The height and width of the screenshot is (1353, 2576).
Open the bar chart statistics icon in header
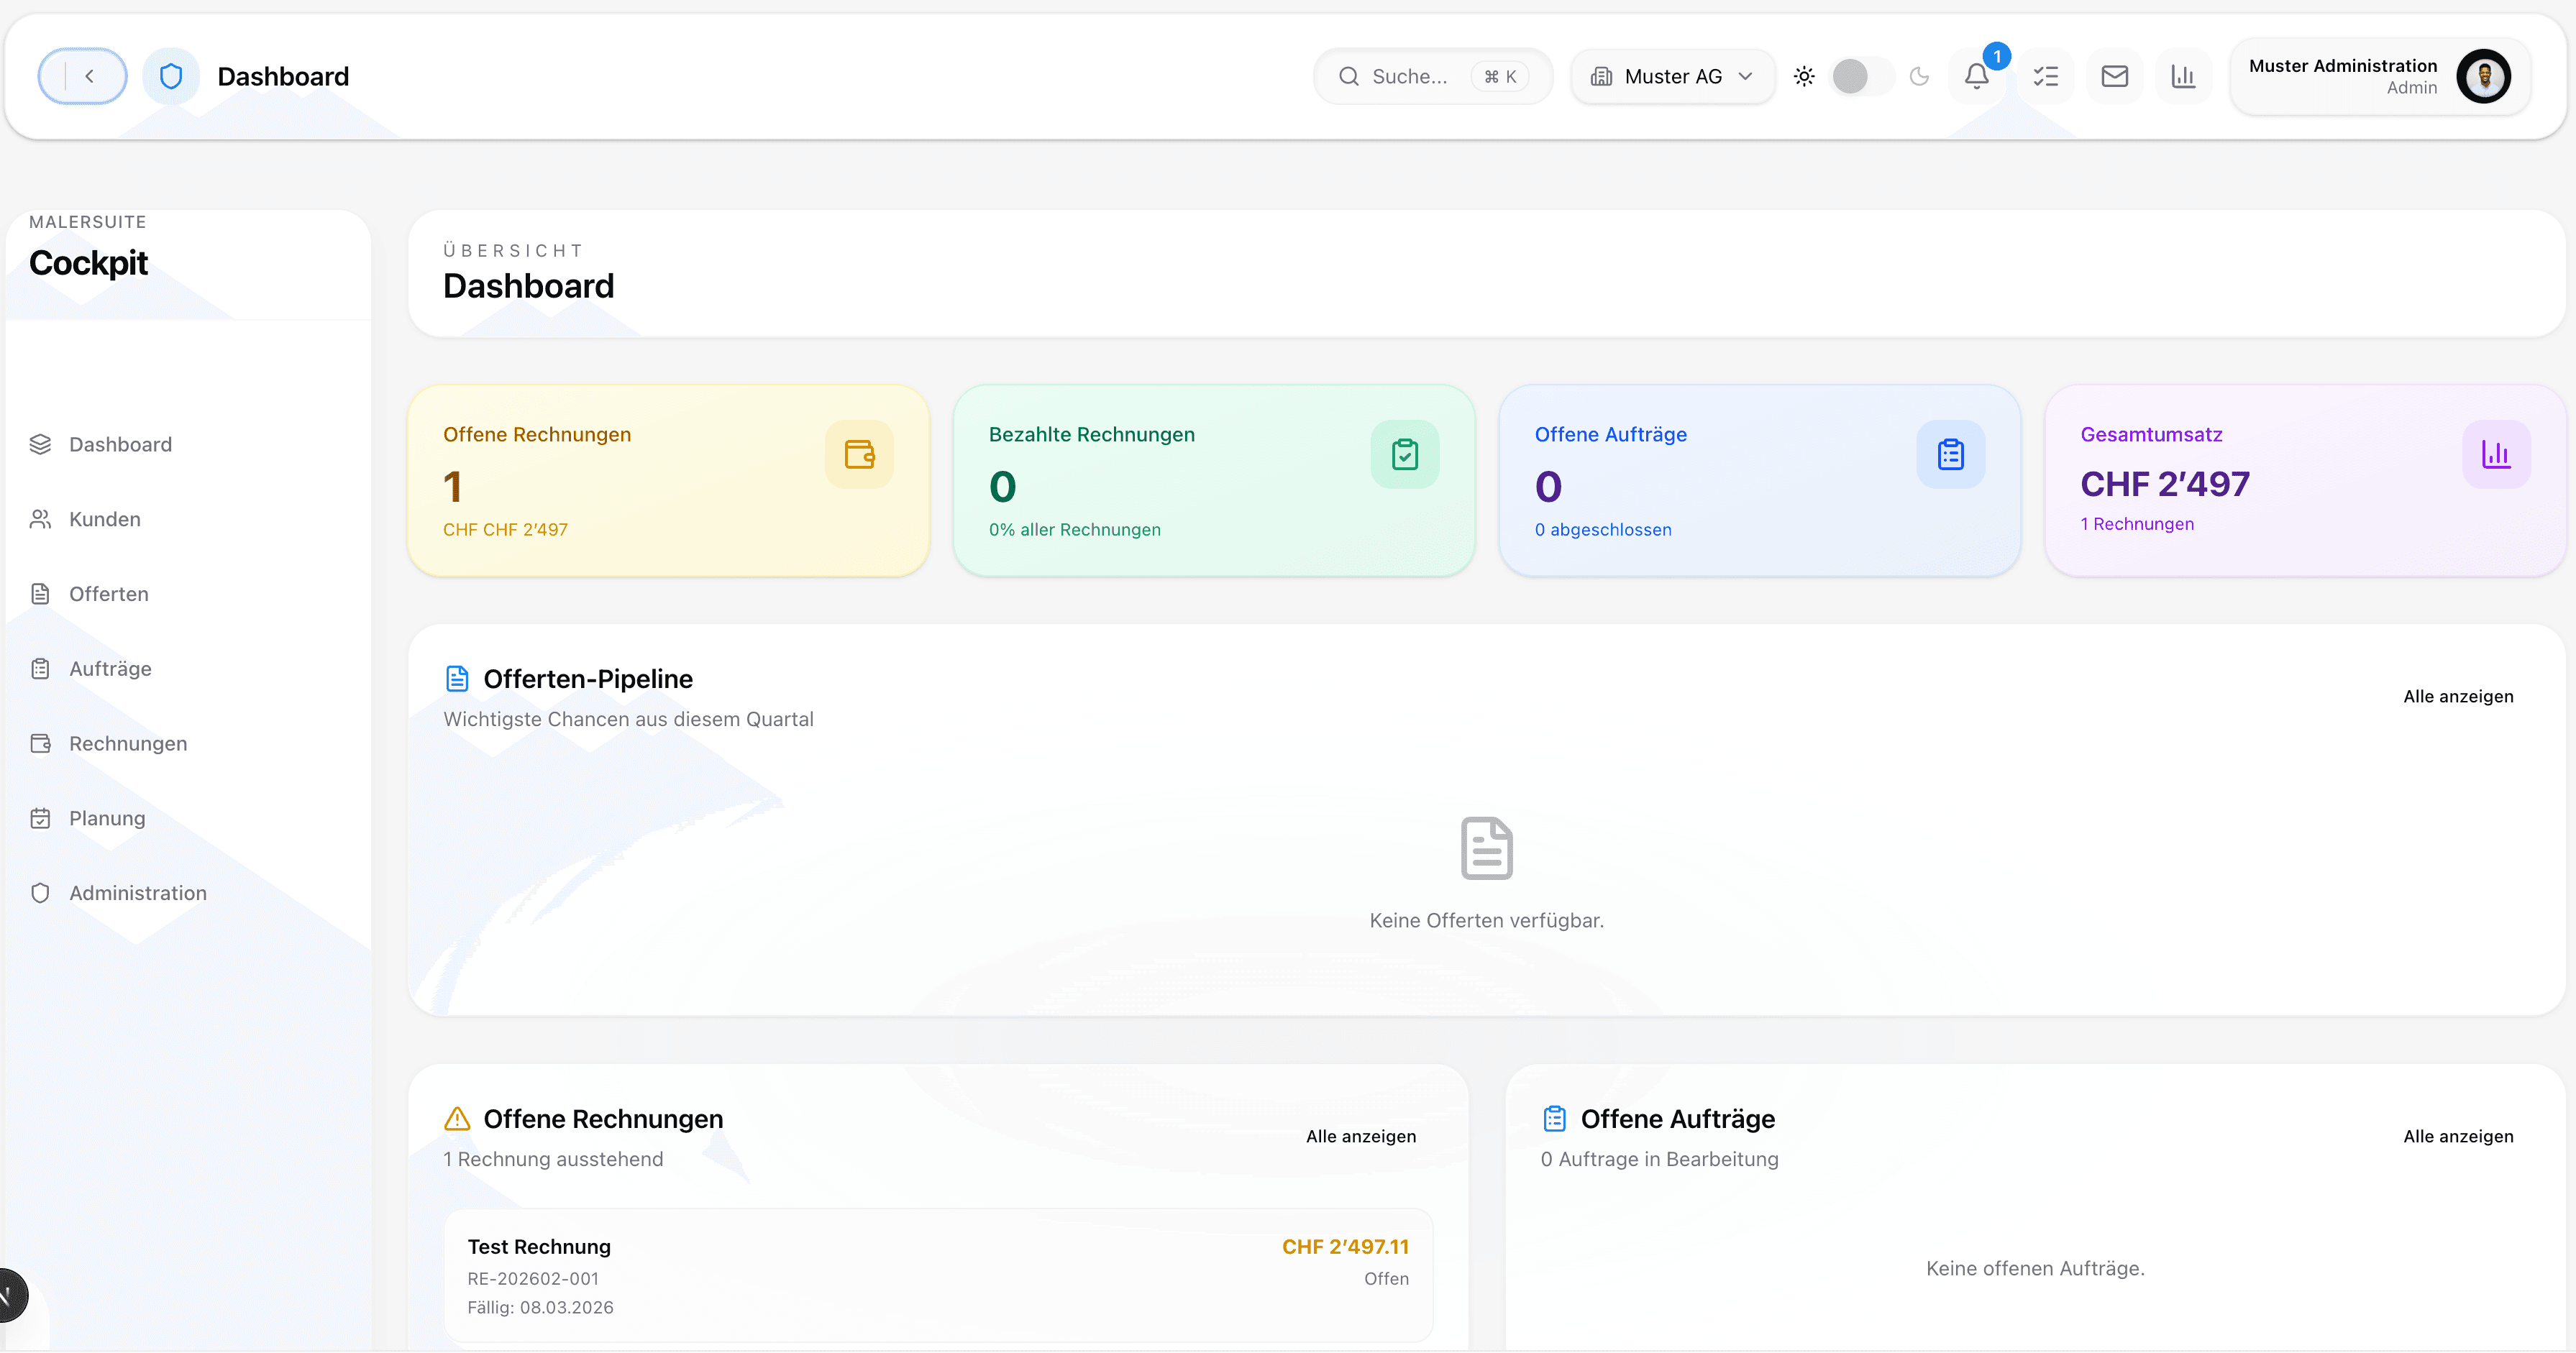point(2183,76)
